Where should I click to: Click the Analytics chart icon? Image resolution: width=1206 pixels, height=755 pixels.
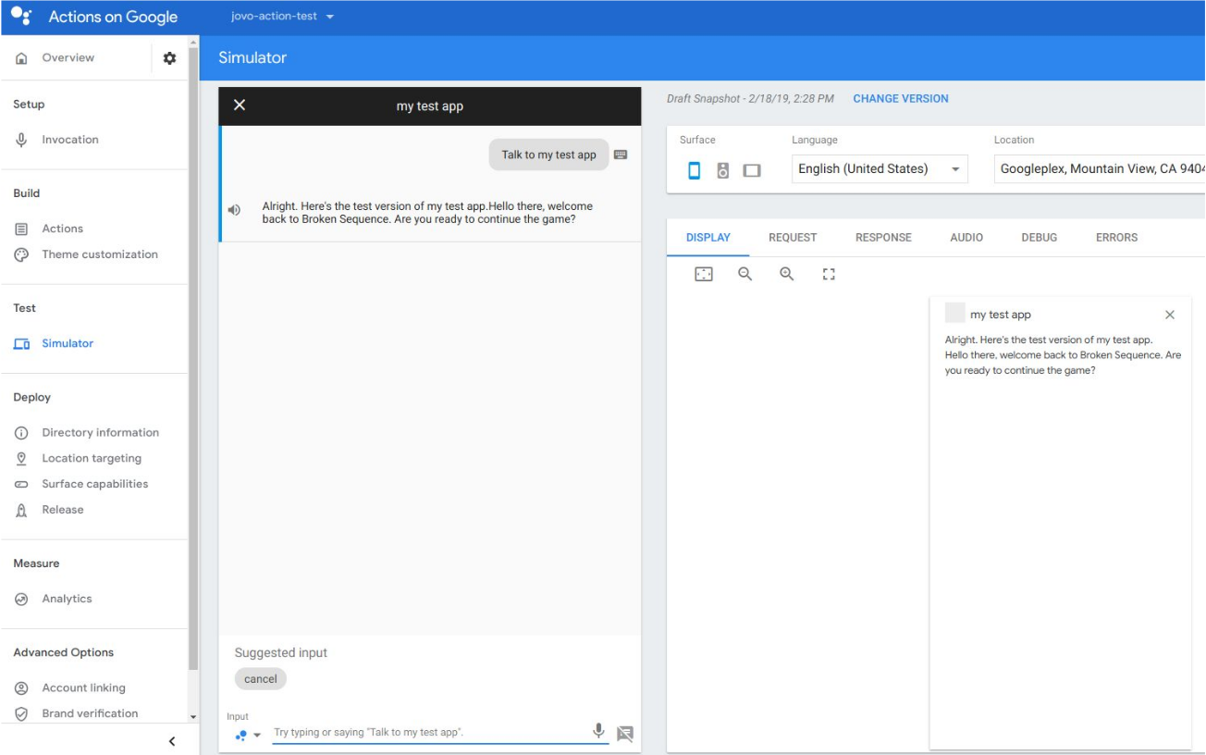(21, 599)
